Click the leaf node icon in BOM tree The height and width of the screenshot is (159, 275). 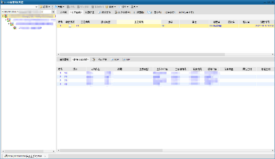(x=15, y=28)
